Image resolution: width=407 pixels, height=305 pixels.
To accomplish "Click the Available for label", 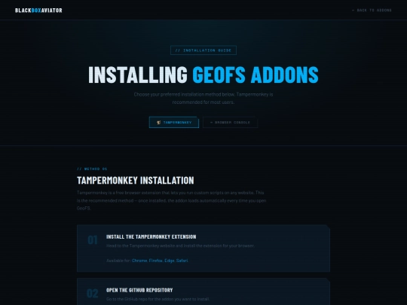I will [x=118, y=261].
